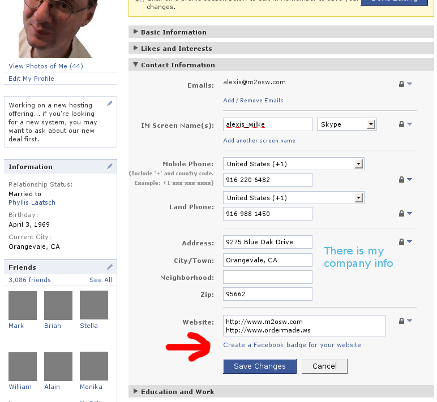Open the privacy lock menu for Land Phone
This screenshot has height=402, width=437.
click(x=405, y=214)
